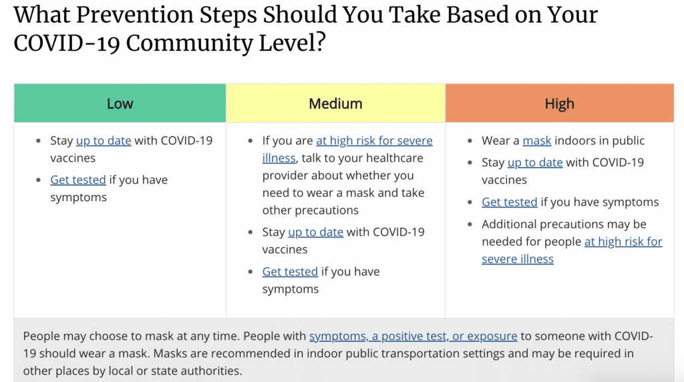Select "up to date" link in High column
This screenshot has height=382, width=684.
tap(535, 163)
